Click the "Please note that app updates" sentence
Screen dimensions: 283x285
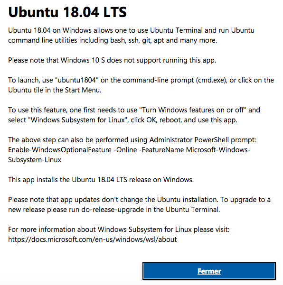(140, 204)
